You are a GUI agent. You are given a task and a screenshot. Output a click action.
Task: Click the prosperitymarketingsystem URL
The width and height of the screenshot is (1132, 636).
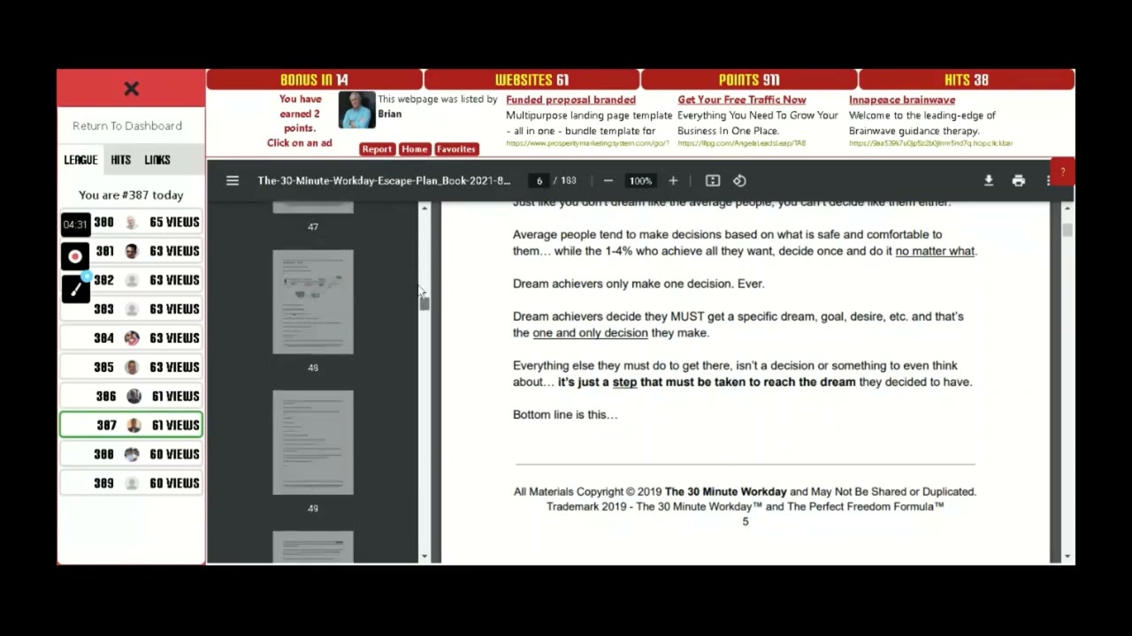coord(587,143)
